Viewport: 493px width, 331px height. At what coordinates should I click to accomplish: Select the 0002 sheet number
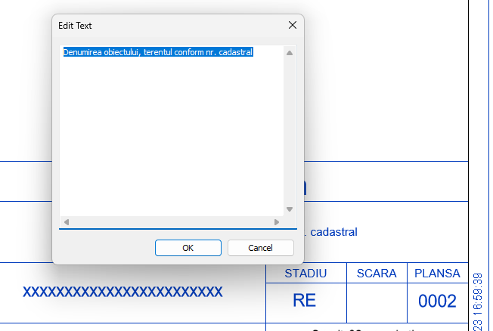point(437,301)
